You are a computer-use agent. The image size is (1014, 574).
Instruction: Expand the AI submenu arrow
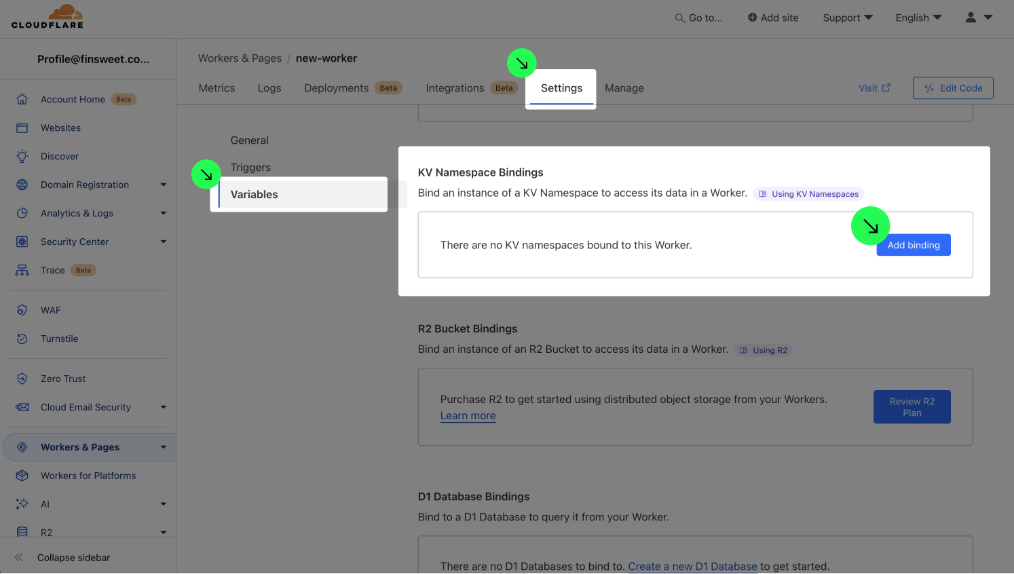164,504
